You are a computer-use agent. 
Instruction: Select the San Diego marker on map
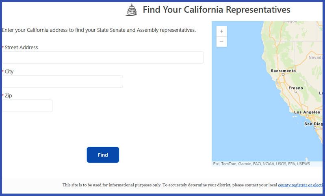pyautogui.click(x=315, y=128)
